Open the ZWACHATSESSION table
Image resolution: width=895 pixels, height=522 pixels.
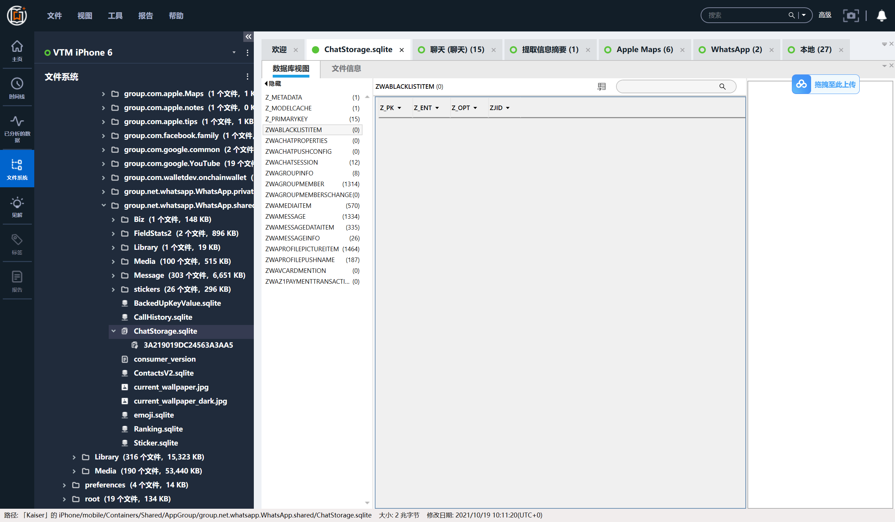pos(312,162)
